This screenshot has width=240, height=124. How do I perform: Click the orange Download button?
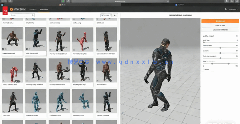[x=220, y=21]
